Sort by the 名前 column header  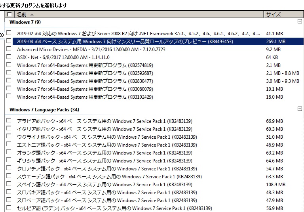(139, 14)
